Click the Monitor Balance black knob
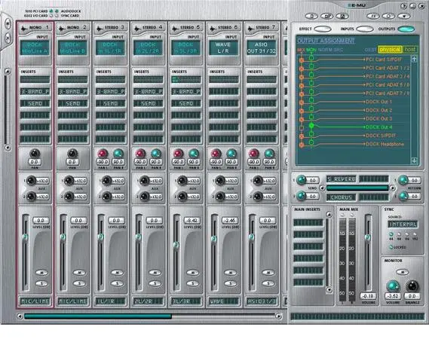429x339 pixels. click(x=412, y=286)
